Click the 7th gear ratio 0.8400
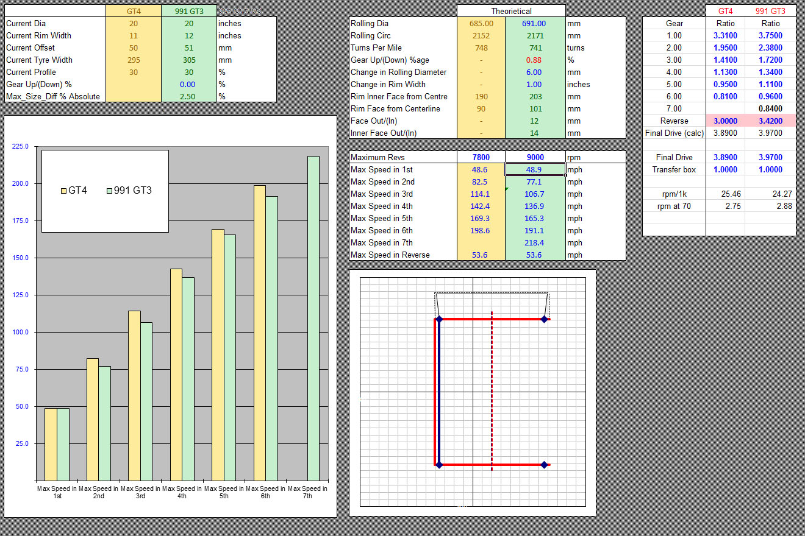Screen dimensions: 805x536 pyautogui.click(x=770, y=109)
